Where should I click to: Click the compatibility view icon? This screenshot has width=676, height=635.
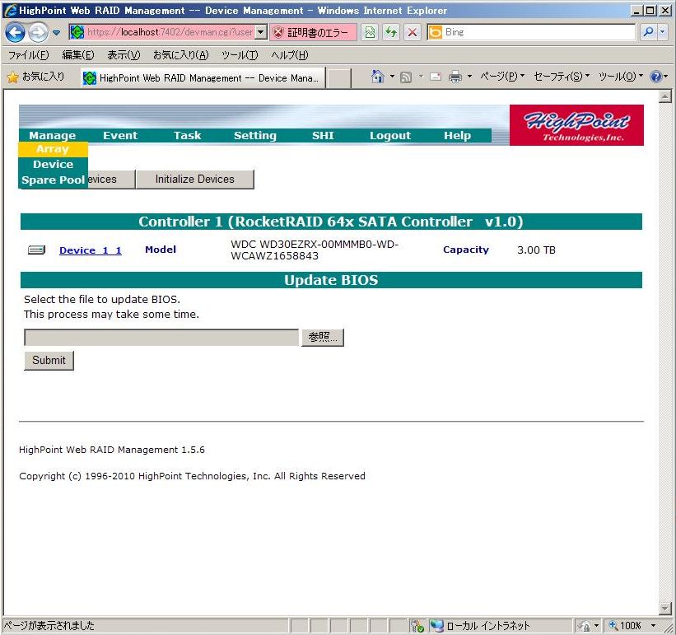370,32
